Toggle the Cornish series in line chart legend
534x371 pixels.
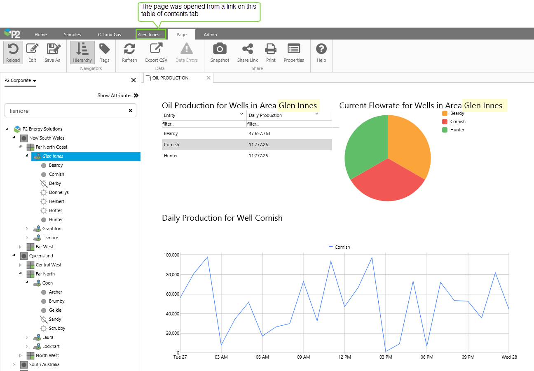point(339,247)
